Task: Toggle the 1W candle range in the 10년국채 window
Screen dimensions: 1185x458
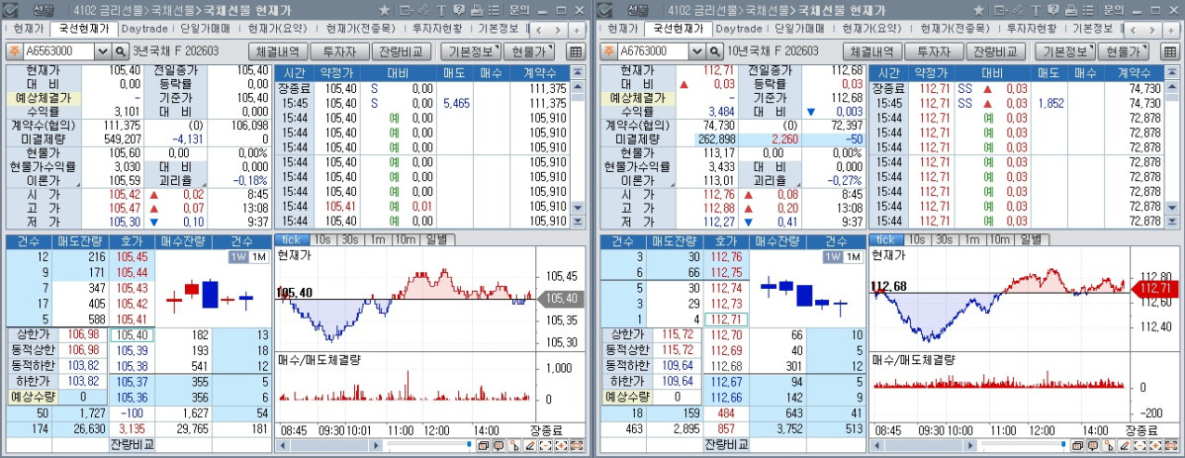Action: point(833,257)
